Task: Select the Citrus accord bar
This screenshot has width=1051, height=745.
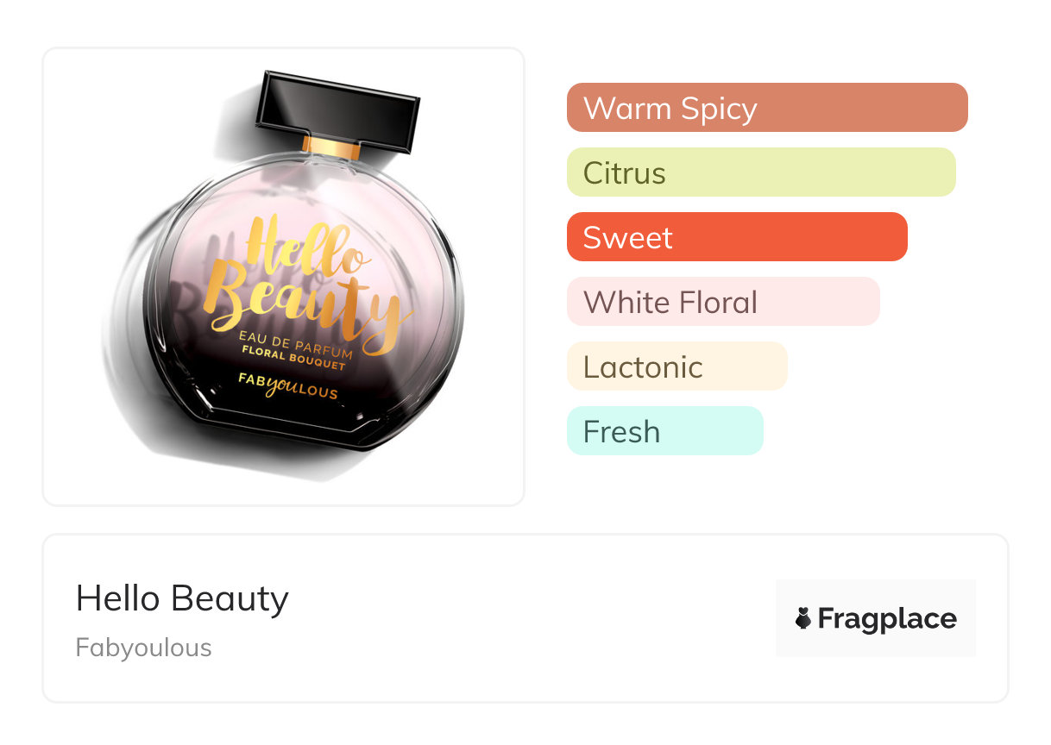Action: pyautogui.click(x=761, y=172)
